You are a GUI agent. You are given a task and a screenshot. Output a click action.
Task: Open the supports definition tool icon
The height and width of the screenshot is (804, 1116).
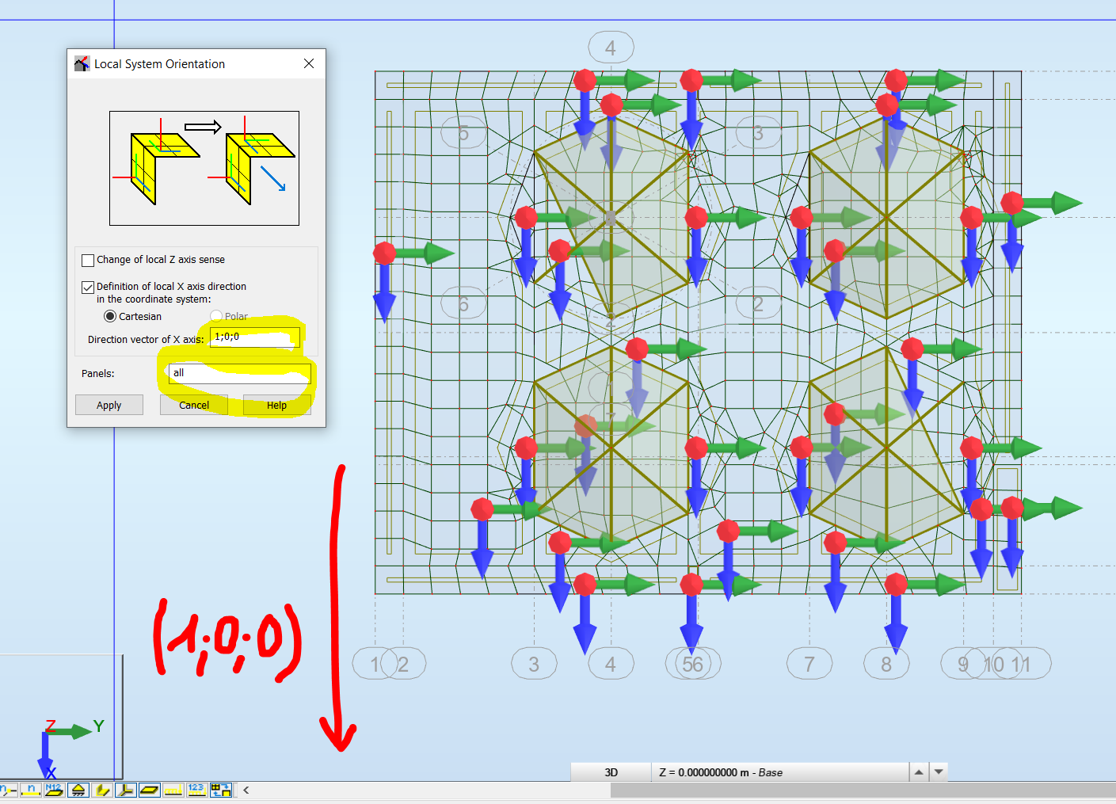(78, 790)
